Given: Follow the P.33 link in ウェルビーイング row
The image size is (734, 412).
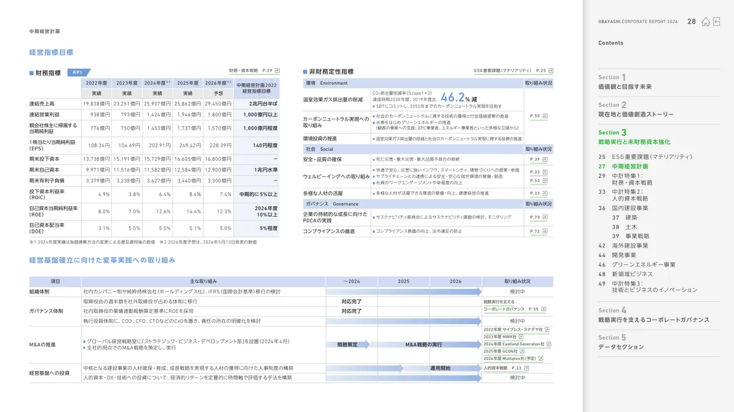Looking at the screenshot, I should (x=535, y=172).
